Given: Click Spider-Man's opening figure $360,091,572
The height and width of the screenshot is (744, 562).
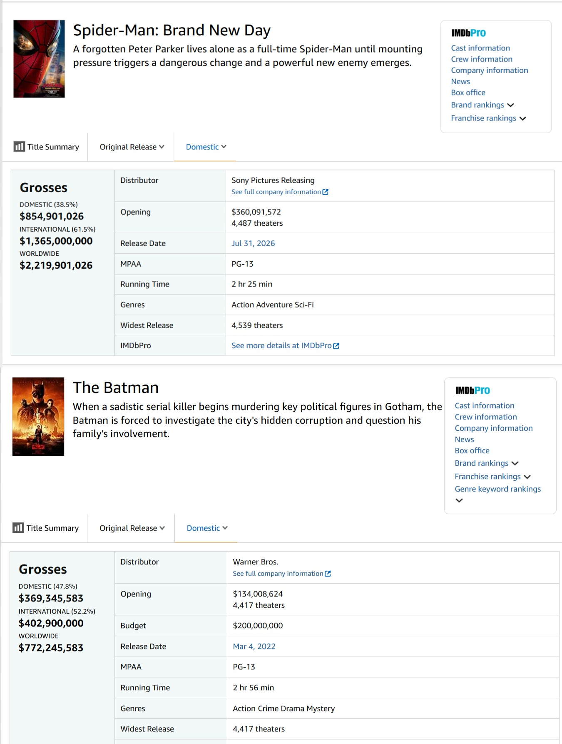Looking at the screenshot, I should (x=256, y=212).
